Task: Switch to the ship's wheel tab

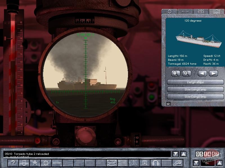Action: (x=169, y=11)
